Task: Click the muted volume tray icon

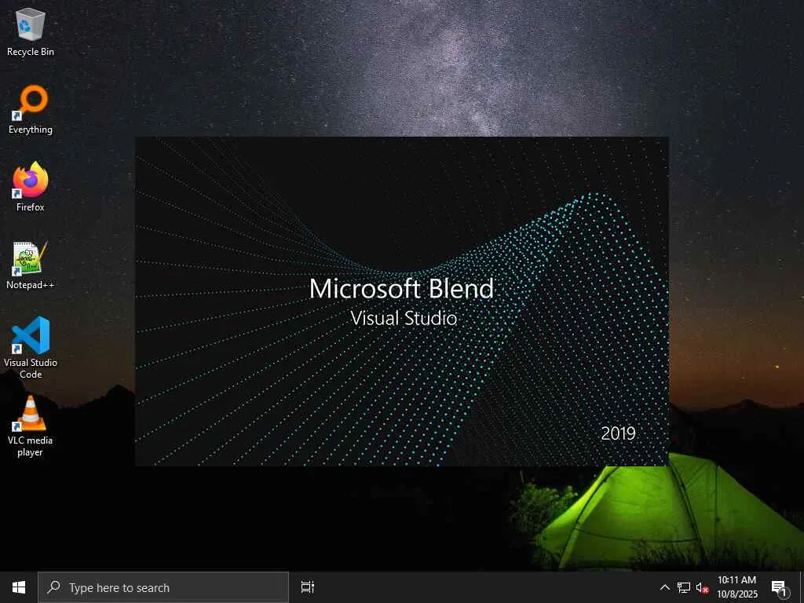Action: [702, 587]
